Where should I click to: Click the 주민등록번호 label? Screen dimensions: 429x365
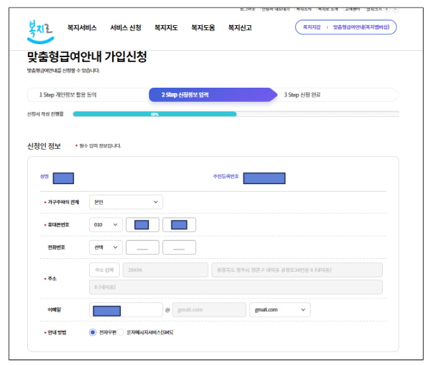(x=226, y=177)
